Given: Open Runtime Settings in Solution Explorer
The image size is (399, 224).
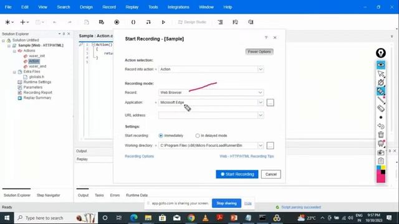Looking at the screenshot, I should click(x=37, y=82).
